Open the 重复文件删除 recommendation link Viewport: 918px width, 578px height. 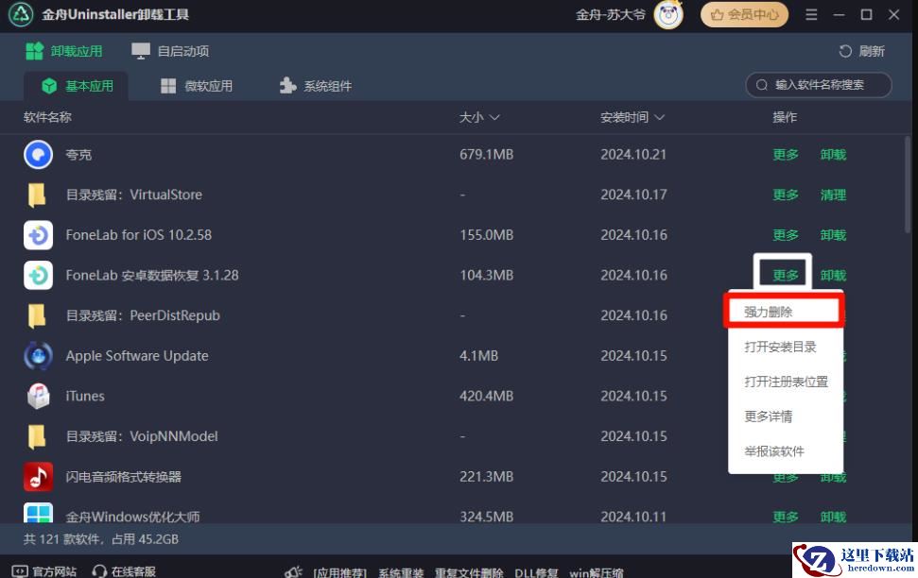tap(469, 572)
